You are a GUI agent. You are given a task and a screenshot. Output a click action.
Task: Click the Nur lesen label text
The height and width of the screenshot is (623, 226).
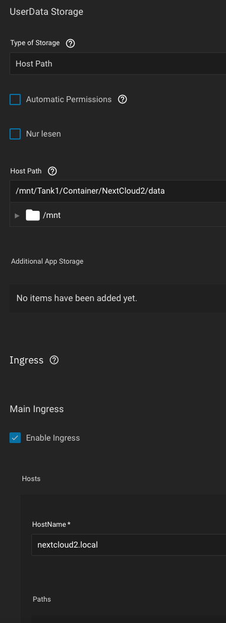tap(44, 134)
